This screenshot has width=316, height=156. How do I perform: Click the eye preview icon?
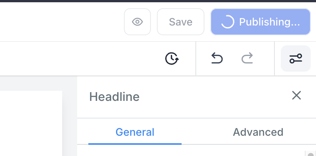(137, 22)
